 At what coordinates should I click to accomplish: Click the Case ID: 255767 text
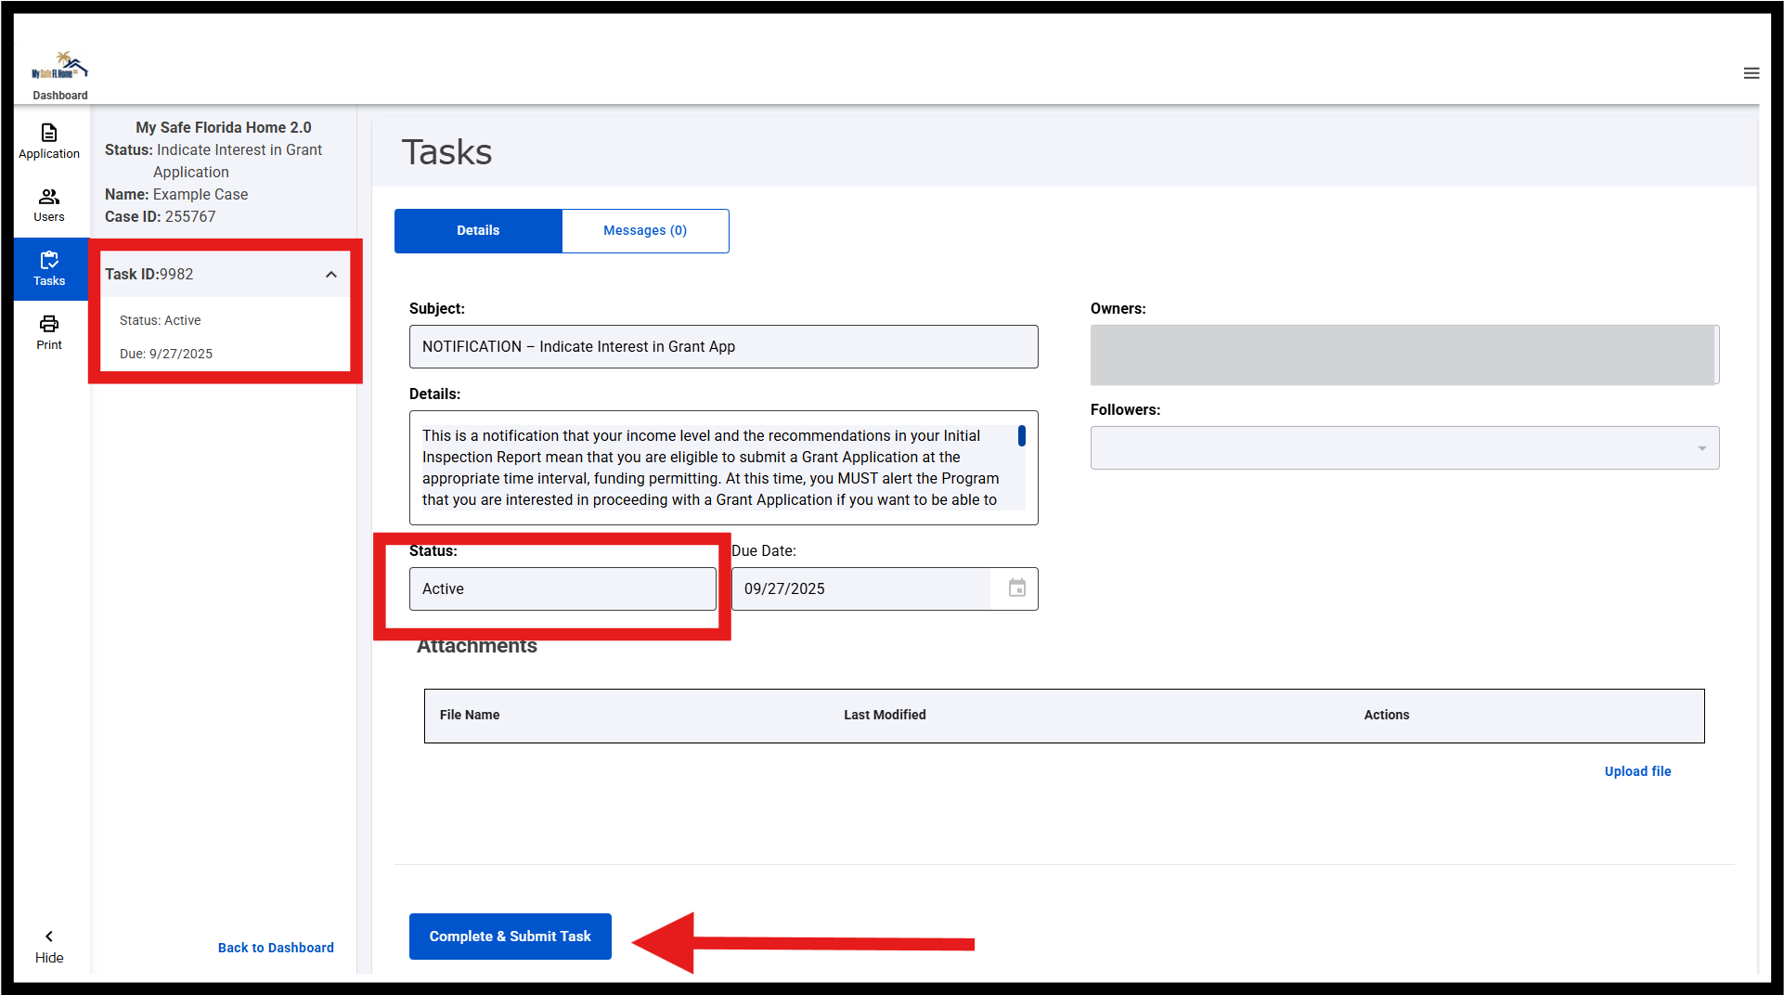(160, 217)
